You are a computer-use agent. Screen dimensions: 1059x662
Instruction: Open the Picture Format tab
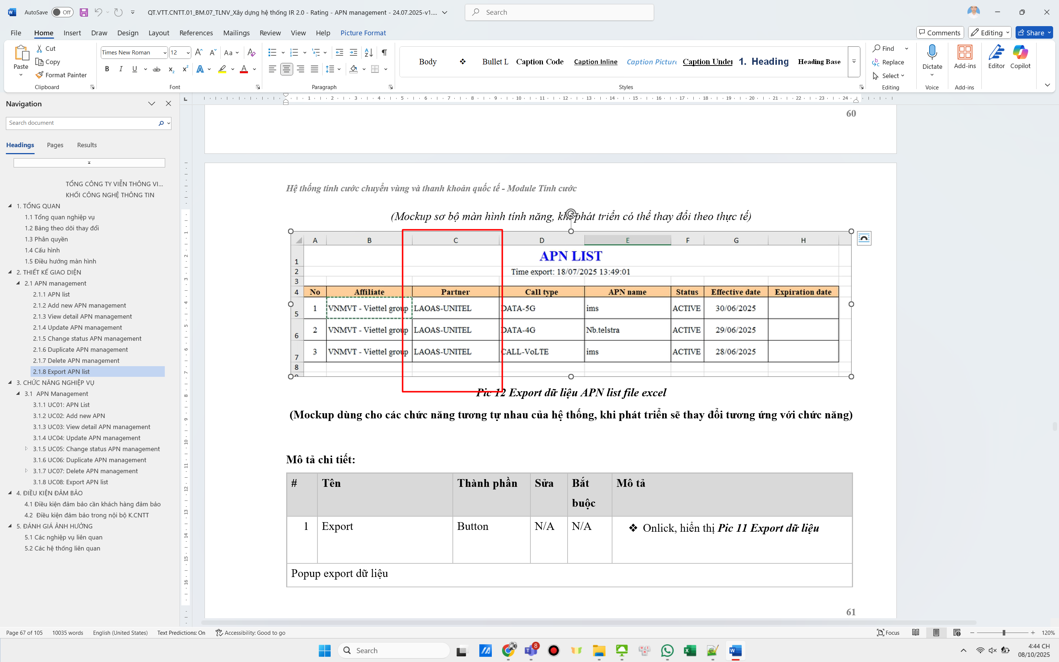363,33
